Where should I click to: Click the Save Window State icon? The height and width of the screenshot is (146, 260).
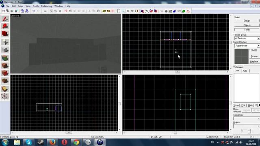[x=27, y=11]
